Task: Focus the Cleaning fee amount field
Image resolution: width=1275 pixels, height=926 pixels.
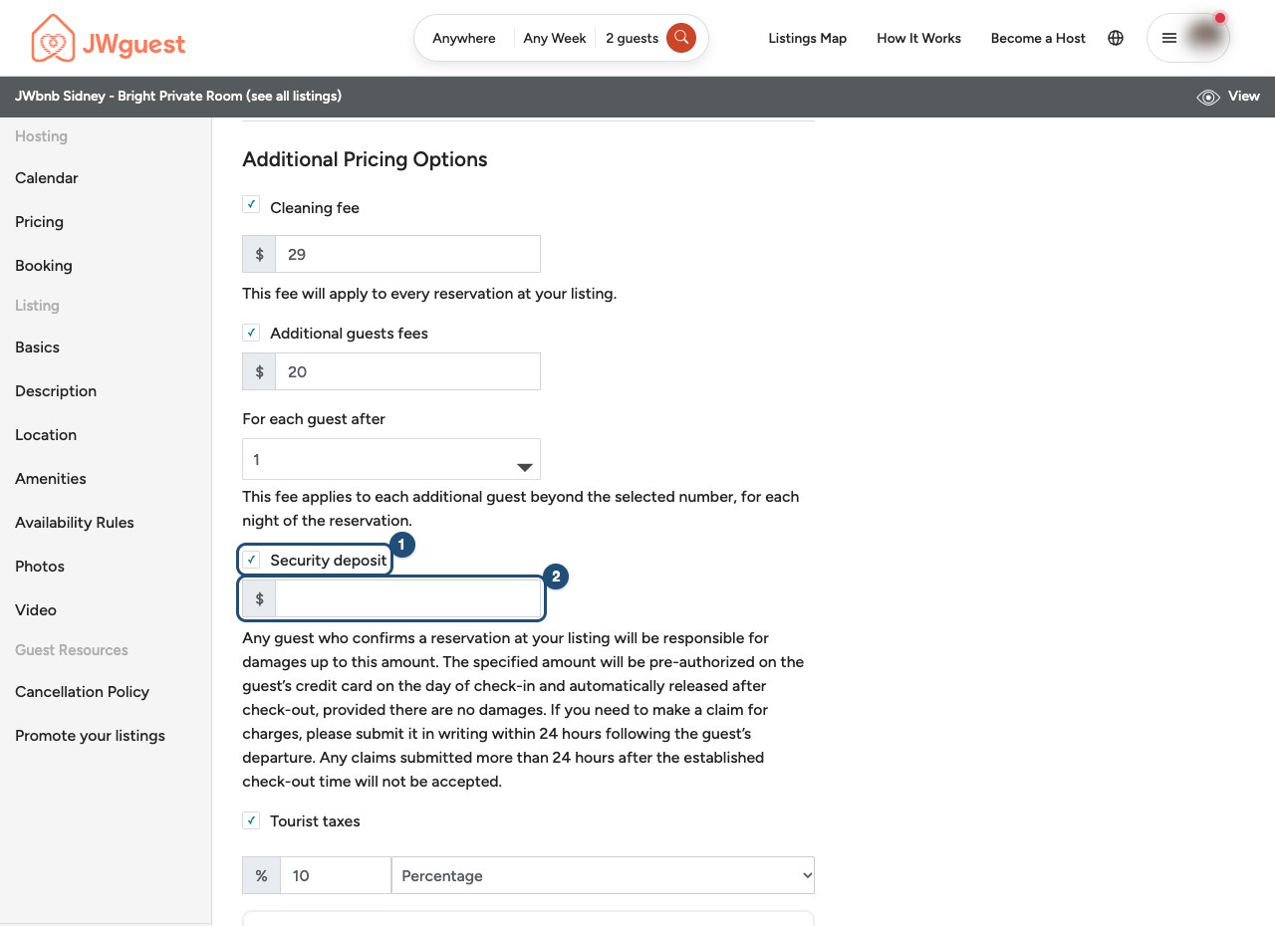Action: click(407, 254)
